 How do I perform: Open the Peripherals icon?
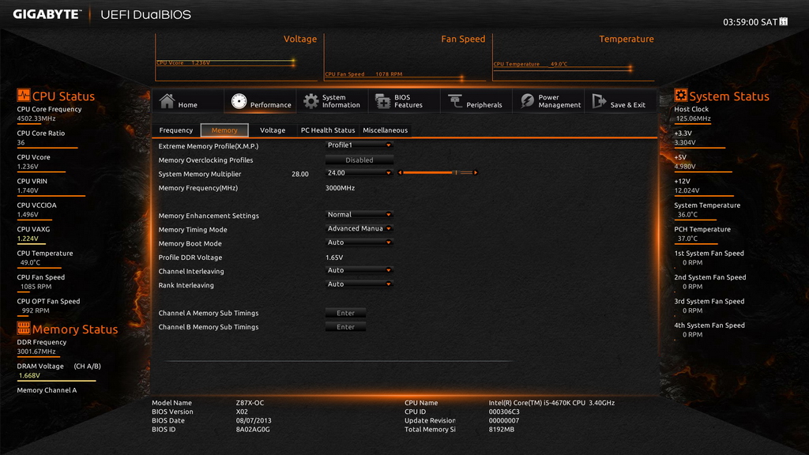(x=455, y=101)
